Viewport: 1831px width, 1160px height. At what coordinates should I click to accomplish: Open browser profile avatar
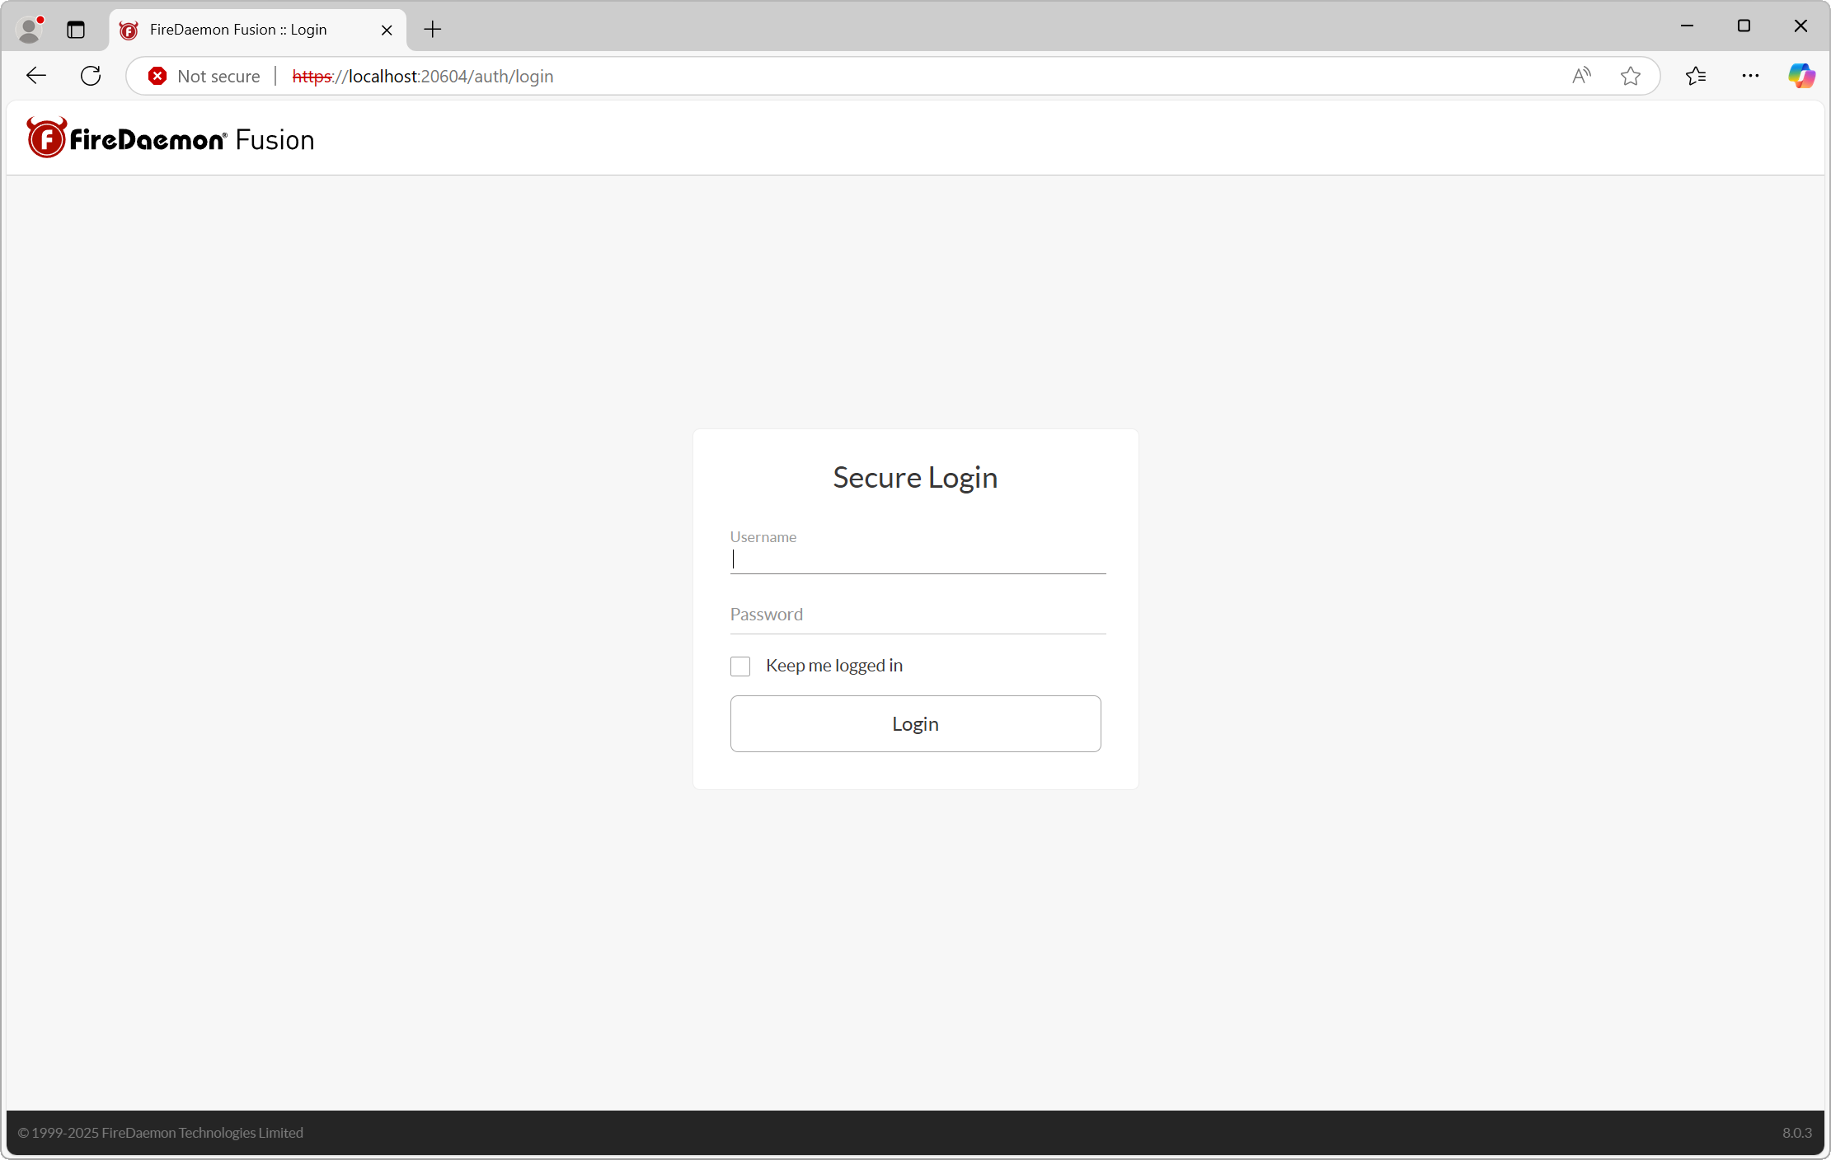pyautogui.click(x=30, y=30)
